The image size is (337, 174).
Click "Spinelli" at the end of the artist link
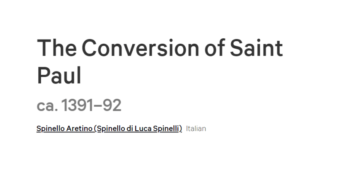tap(166, 129)
